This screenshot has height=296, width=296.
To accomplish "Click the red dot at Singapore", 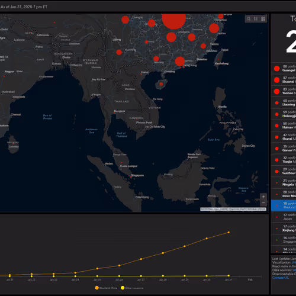I will (131, 177).
